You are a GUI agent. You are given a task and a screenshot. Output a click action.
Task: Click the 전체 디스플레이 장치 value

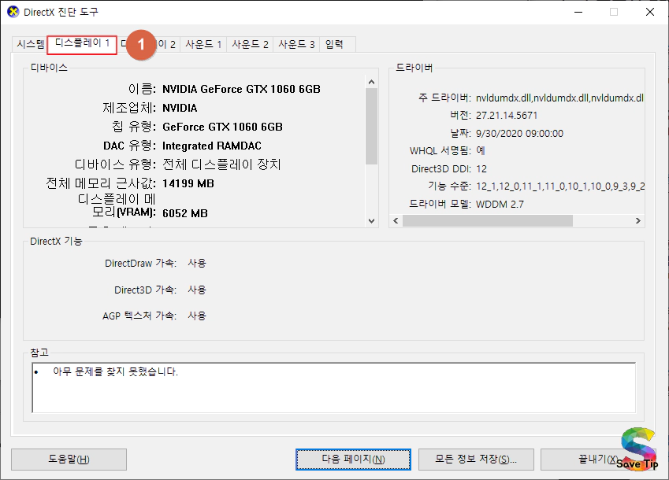pos(221,164)
